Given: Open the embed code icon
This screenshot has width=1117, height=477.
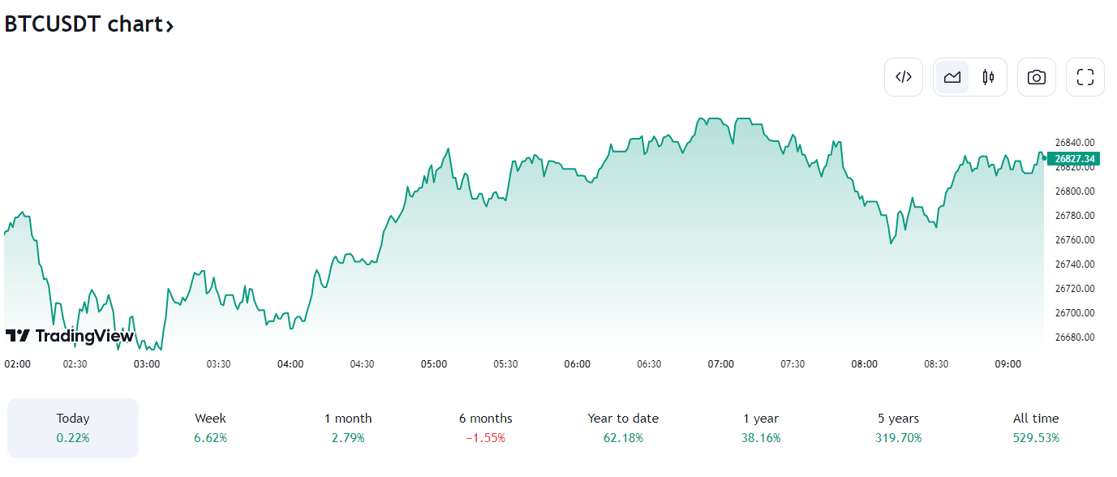Looking at the screenshot, I should (904, 77).
